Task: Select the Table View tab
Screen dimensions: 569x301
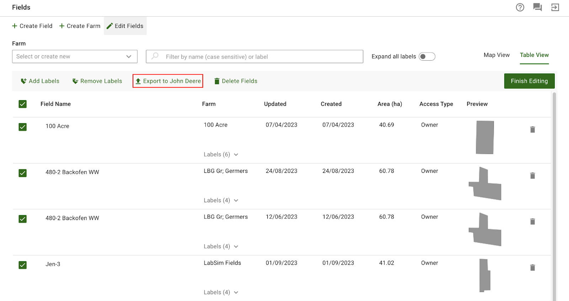Action: [x=534, y=55]
